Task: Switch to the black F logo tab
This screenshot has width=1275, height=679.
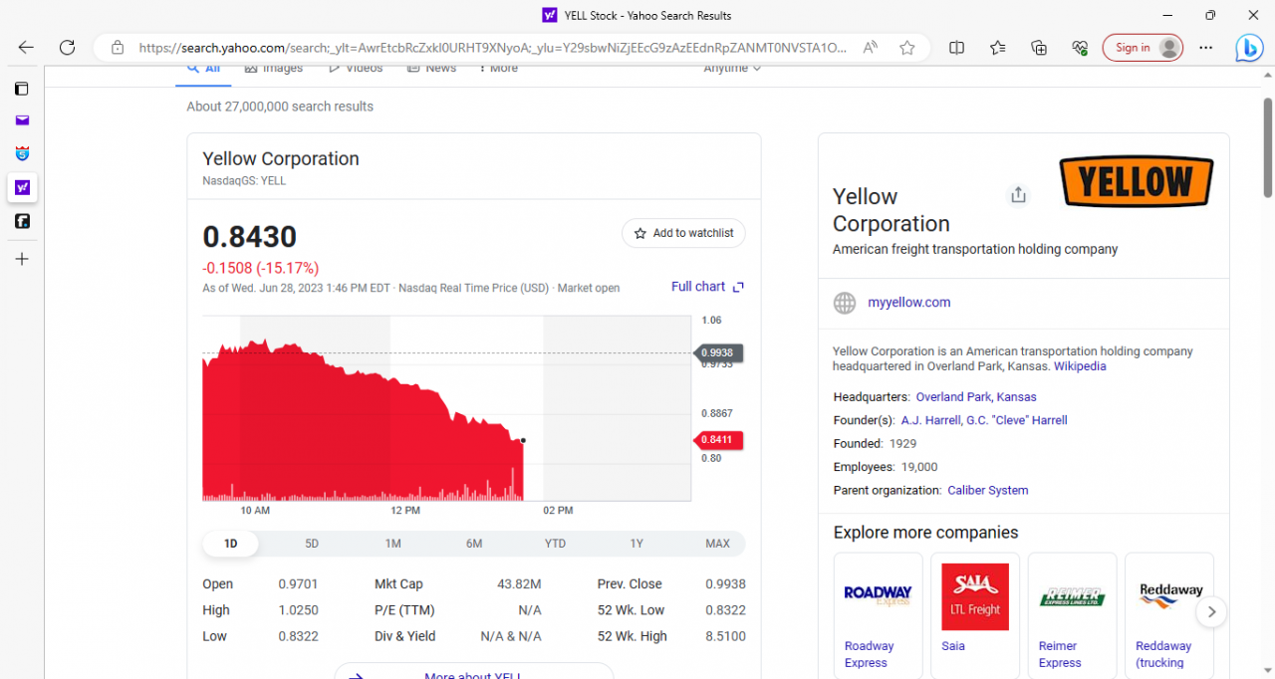Action: [22, 221]
